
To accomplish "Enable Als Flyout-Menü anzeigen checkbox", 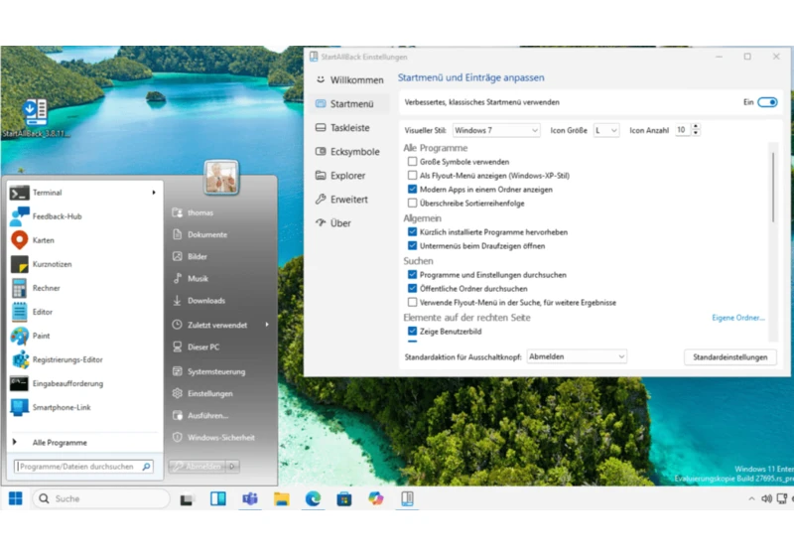I will 412,175.
